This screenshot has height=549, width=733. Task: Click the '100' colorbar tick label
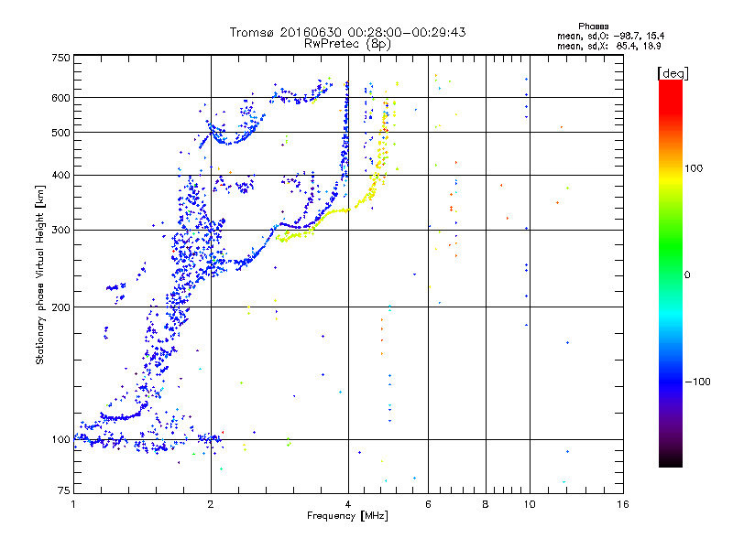(x=694, y=168)
